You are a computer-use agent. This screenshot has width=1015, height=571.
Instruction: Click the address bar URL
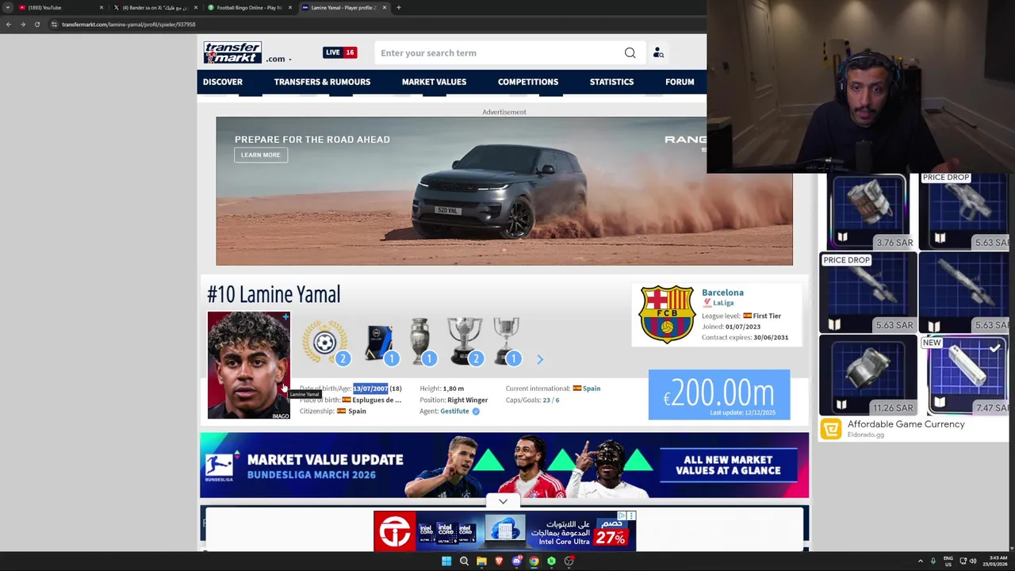click(x=128, y=25)
